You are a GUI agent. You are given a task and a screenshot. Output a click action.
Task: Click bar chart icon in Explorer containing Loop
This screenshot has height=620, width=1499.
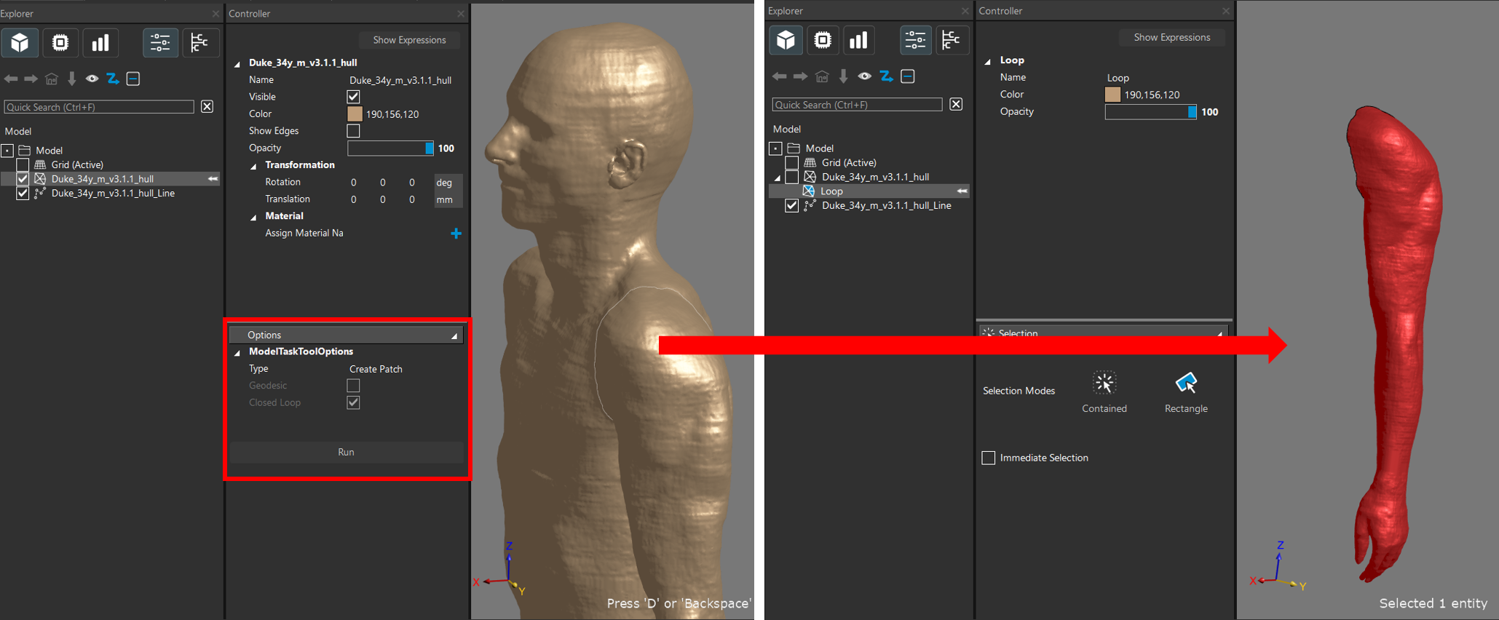click(x=858, y=40)
